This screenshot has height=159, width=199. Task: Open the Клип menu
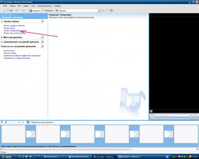coord(33,6)
